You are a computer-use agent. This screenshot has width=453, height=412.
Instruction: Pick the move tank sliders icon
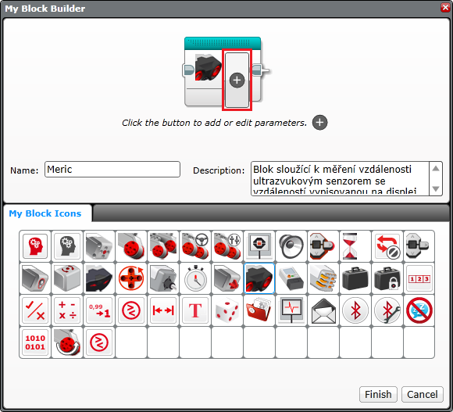[x=227, y=246]
